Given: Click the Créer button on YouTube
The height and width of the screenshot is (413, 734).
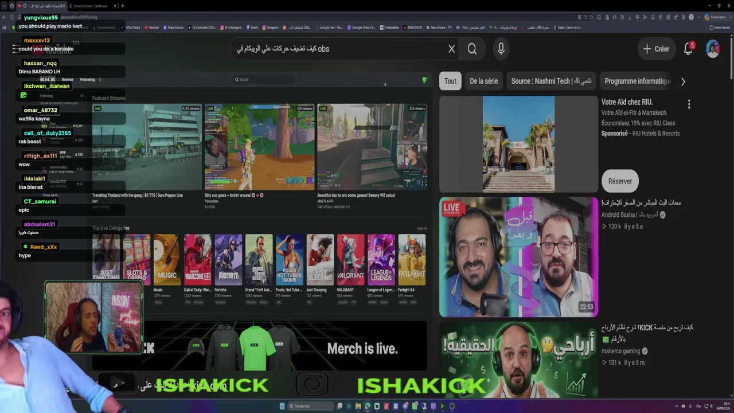Looking at the screenshot, I should (656, 49).
